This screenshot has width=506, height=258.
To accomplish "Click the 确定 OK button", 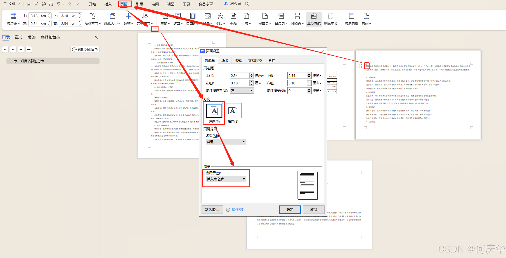I will click(x=290, y=210).
